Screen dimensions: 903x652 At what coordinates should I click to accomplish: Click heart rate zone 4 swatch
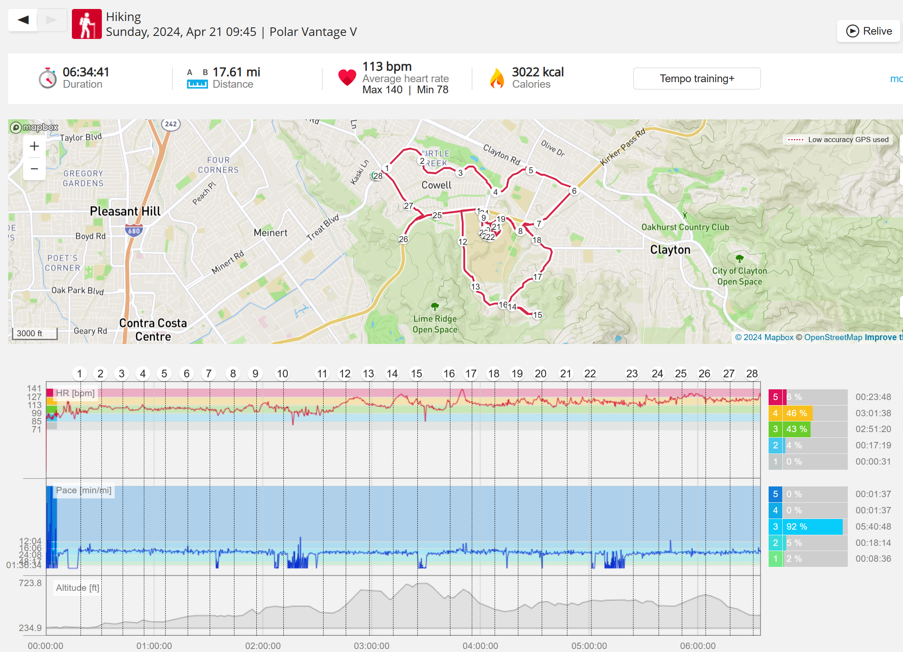775,413
